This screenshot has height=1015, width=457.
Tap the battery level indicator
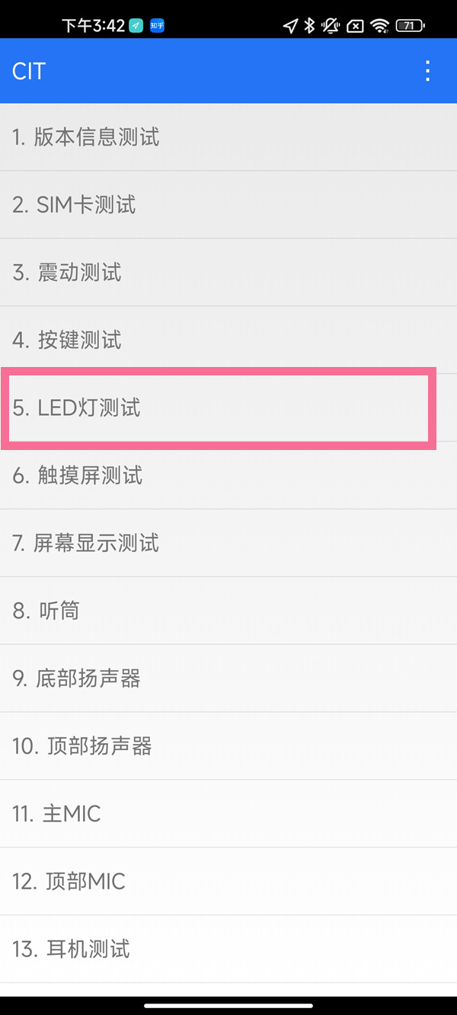pos(410,26)
